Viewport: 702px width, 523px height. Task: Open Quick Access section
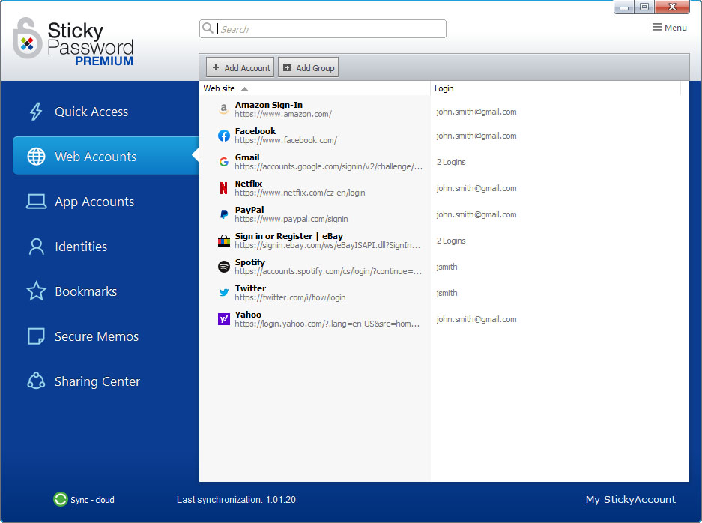pyautogui.click(x=91, y=112)
